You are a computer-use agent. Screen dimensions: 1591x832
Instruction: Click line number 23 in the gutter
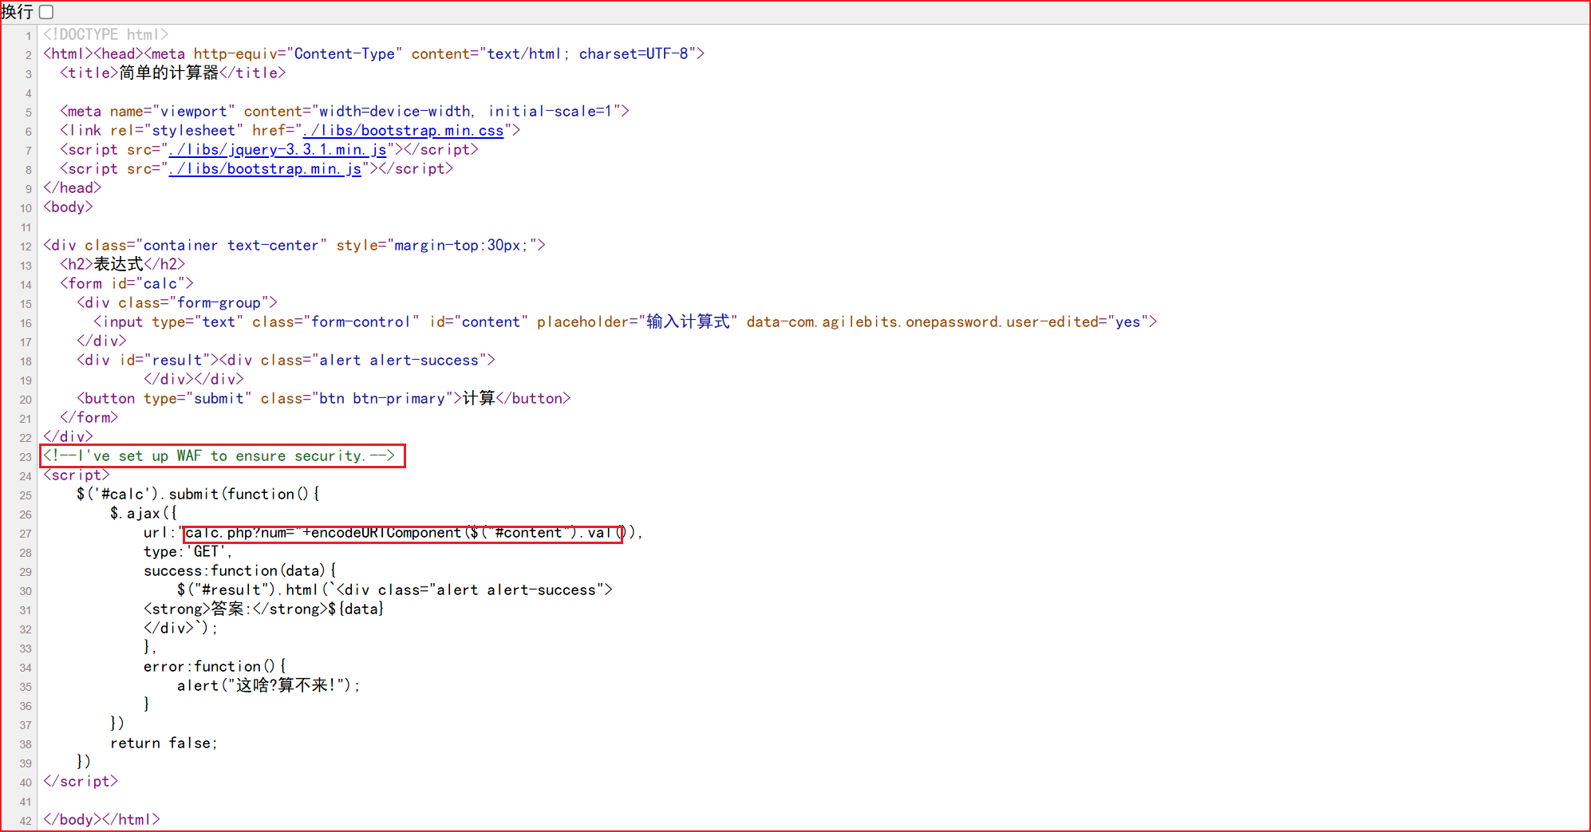point(26,457)
